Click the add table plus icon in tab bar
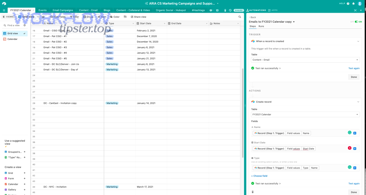 pyautogui.click(x=217, y=10)
